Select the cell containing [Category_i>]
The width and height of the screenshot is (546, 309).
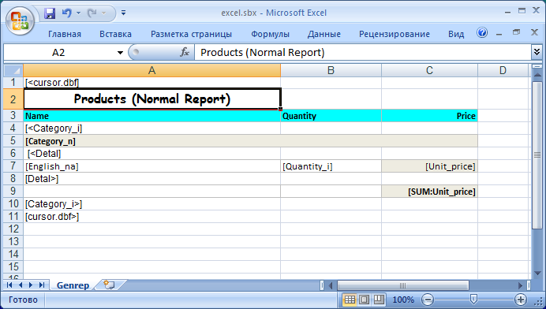tap(151, 203)
